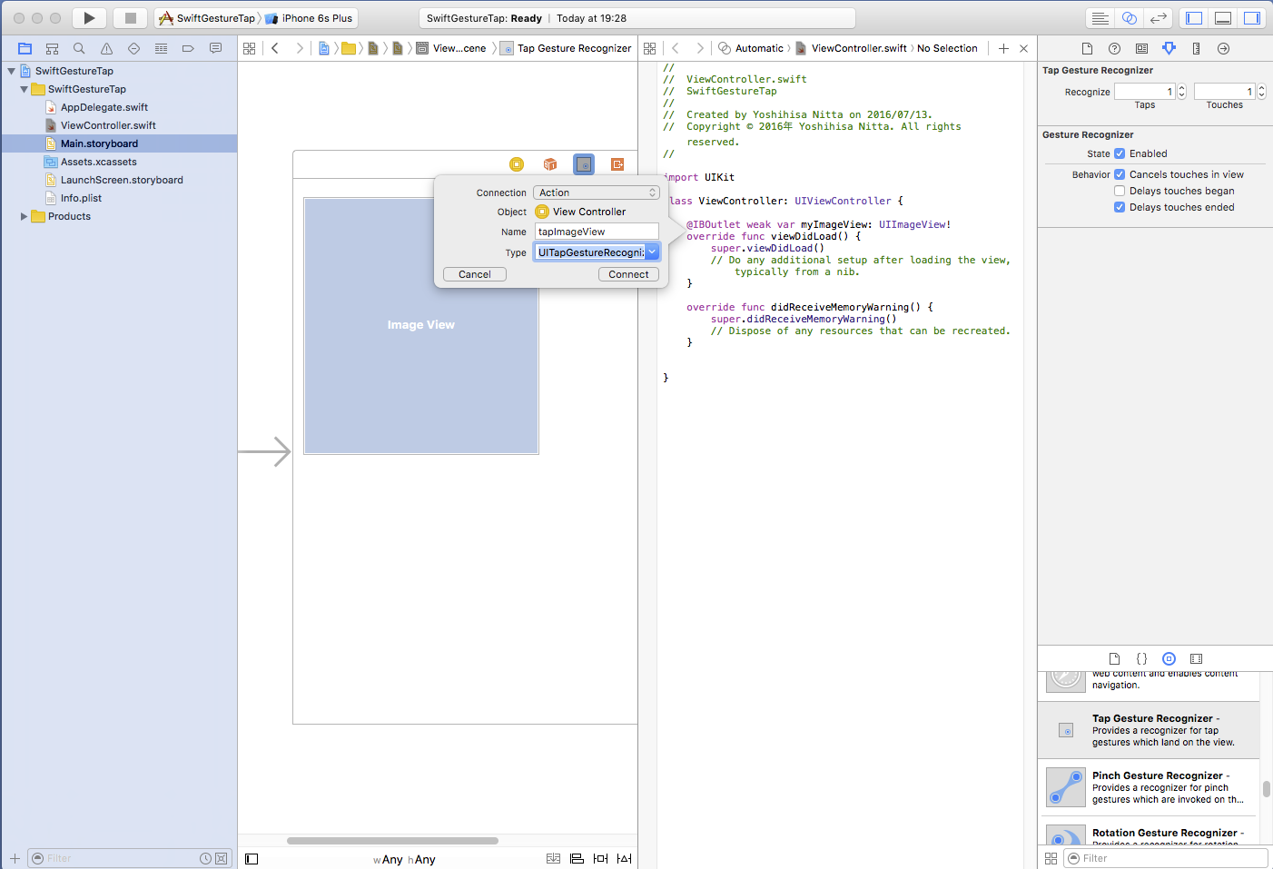The width and height of the screenshot is (1273, 869).
Task: Enable Delays touches began
Action: (x=1120, y=191)
